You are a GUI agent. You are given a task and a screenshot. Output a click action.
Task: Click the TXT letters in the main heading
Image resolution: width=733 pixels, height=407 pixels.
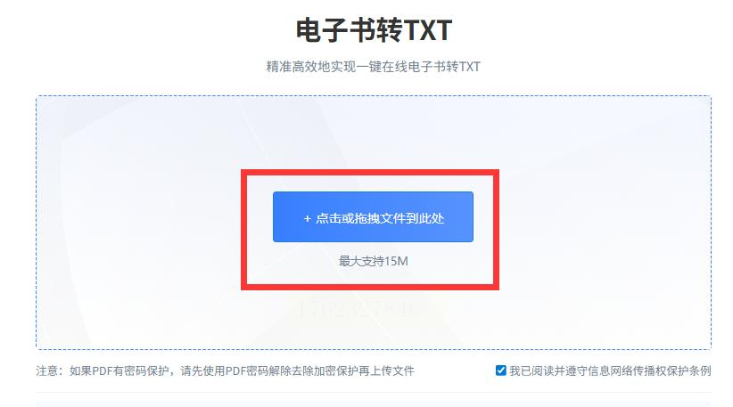pyautogui.click(x=427, y=30)
